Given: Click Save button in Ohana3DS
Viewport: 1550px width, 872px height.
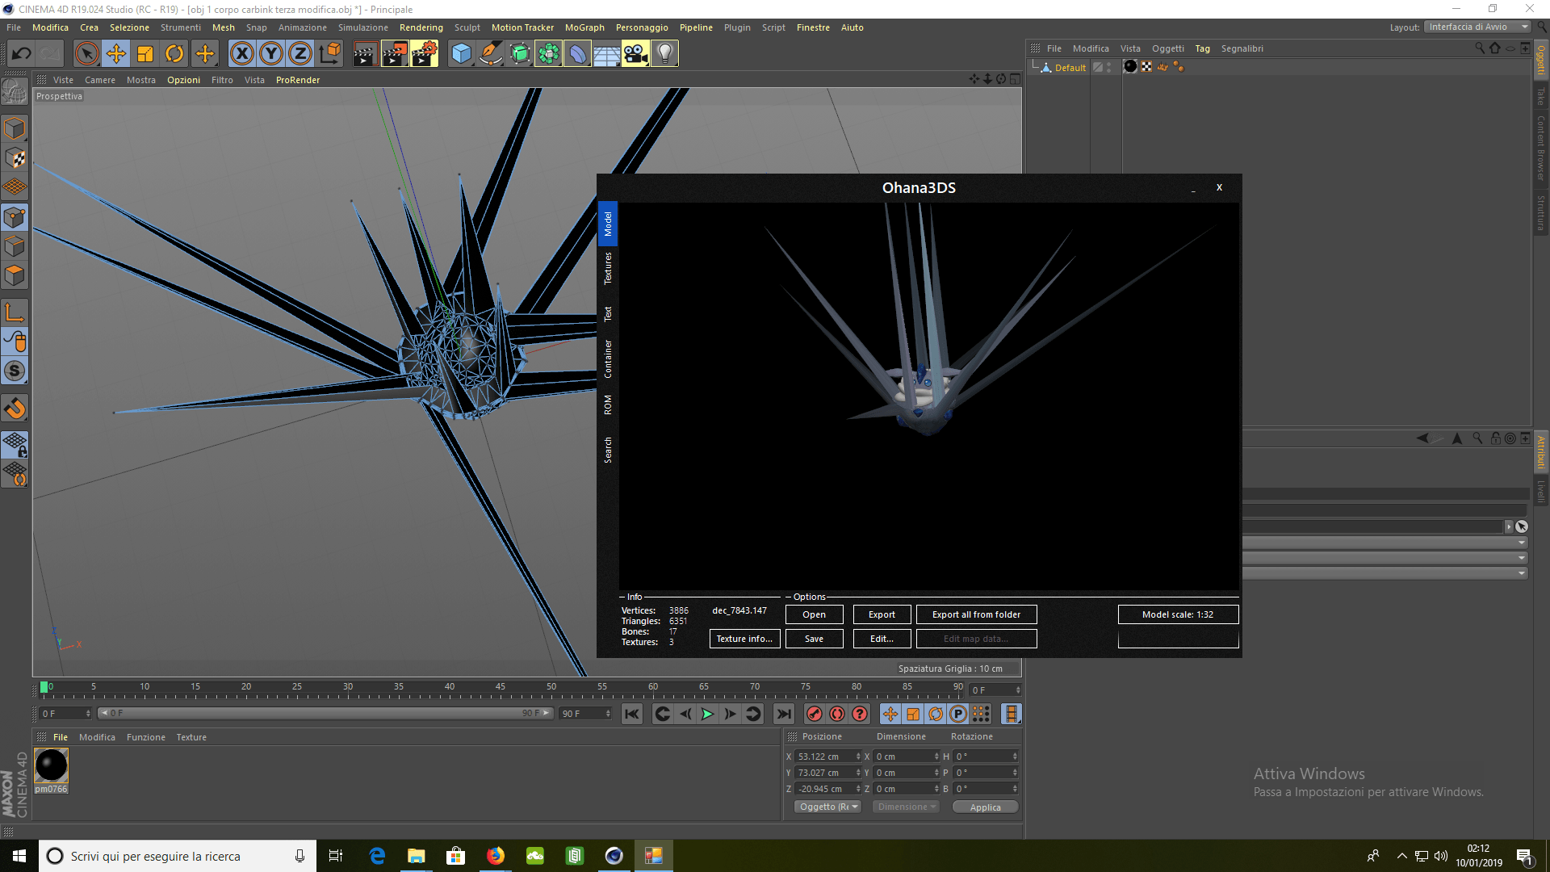Looking at the screenshot, I should click(x=814, y=639).
